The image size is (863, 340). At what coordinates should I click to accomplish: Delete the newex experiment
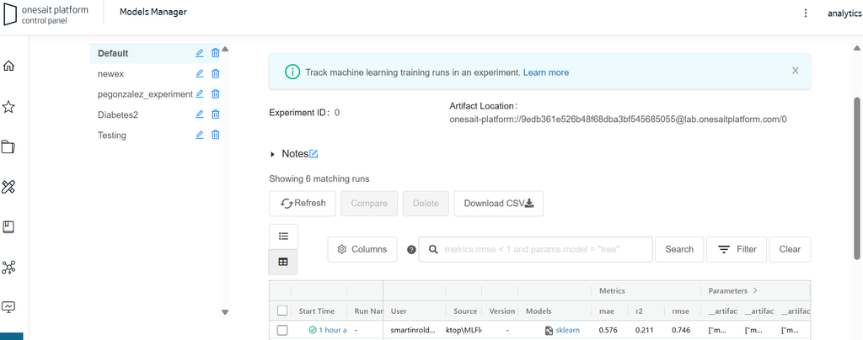pyautogui.click(x=216, y=73)
